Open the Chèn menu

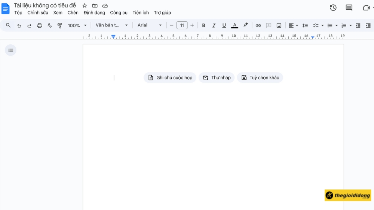coord(73,13)
